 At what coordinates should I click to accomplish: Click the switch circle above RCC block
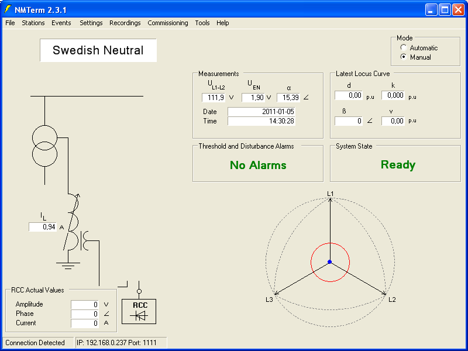[x=139, y=291]
